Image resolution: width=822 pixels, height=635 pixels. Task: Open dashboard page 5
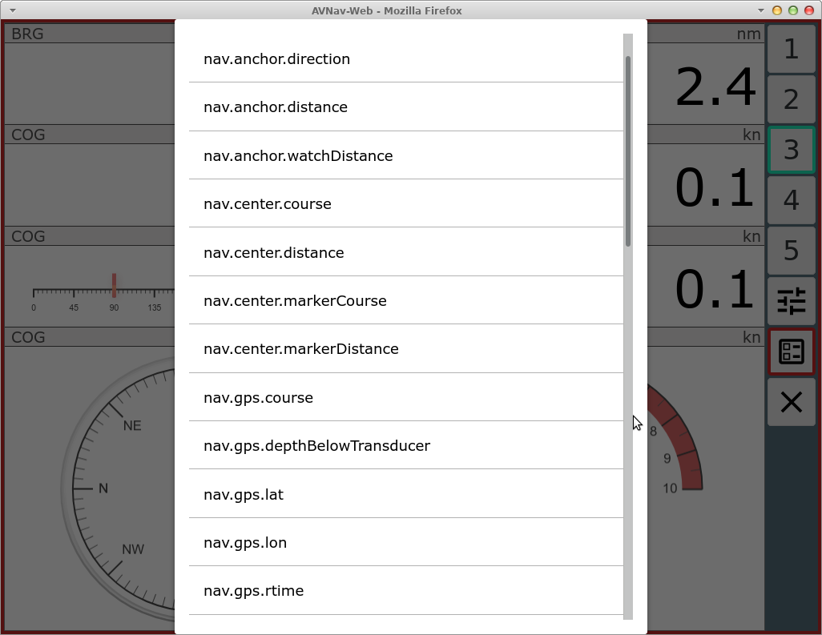(x=791, y=251)
